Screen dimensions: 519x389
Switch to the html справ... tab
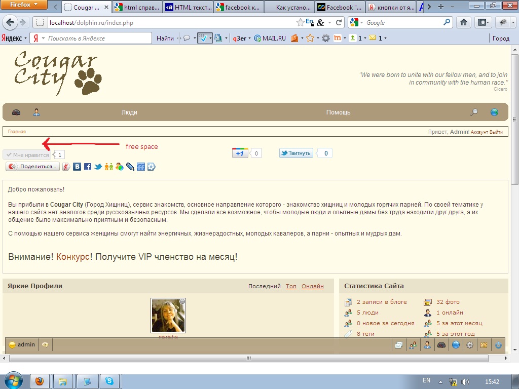[137, 7]
